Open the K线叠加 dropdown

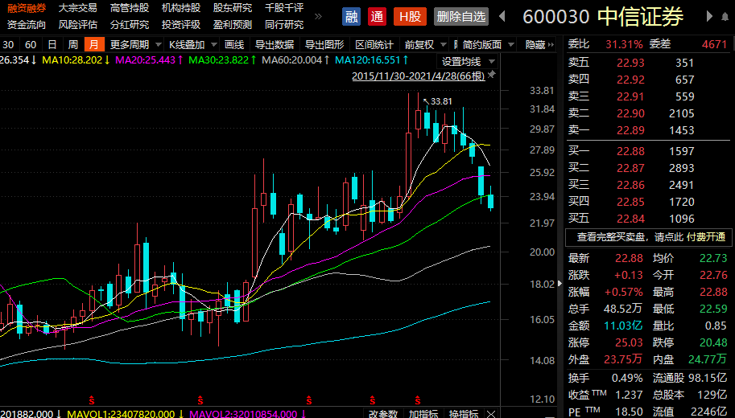192,45
